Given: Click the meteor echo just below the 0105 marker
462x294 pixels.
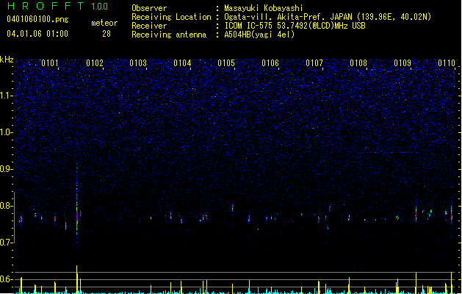Looking at the screenshot, I should 233,207.
